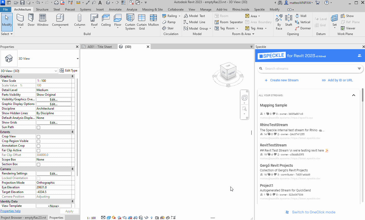Select the Wall tool in Build panel

[20, 20]
